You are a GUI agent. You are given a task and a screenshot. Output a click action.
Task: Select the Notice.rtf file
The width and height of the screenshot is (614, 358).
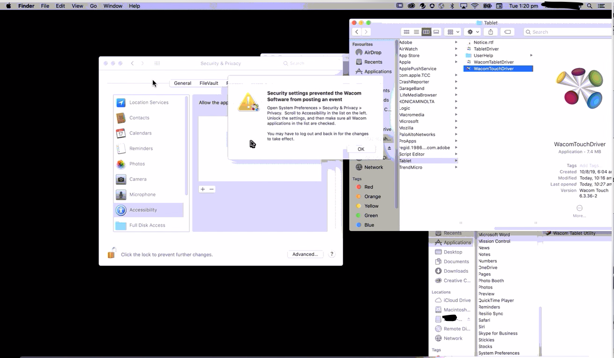[x=483, y=42]
